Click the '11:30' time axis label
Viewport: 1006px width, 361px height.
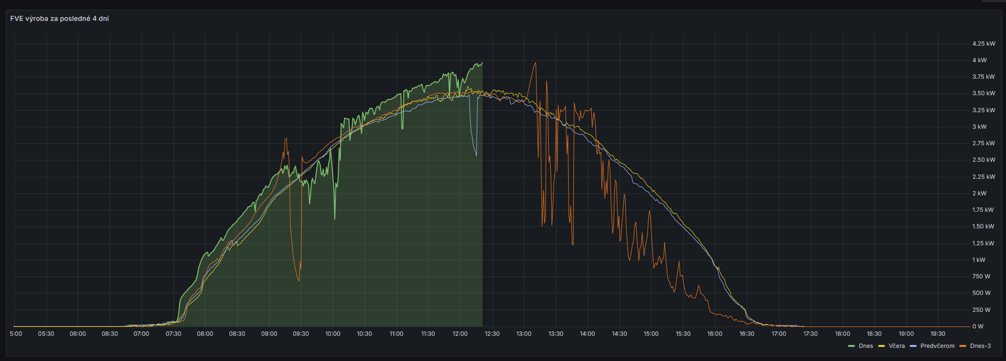click(x=428, y=334)
